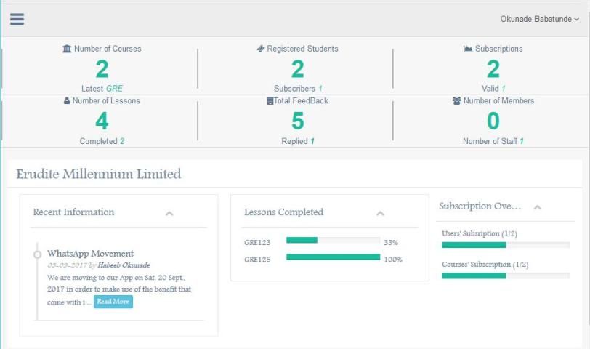
Task: Open the WhatsApp Movement post title
Action: [x=90, y=254]
